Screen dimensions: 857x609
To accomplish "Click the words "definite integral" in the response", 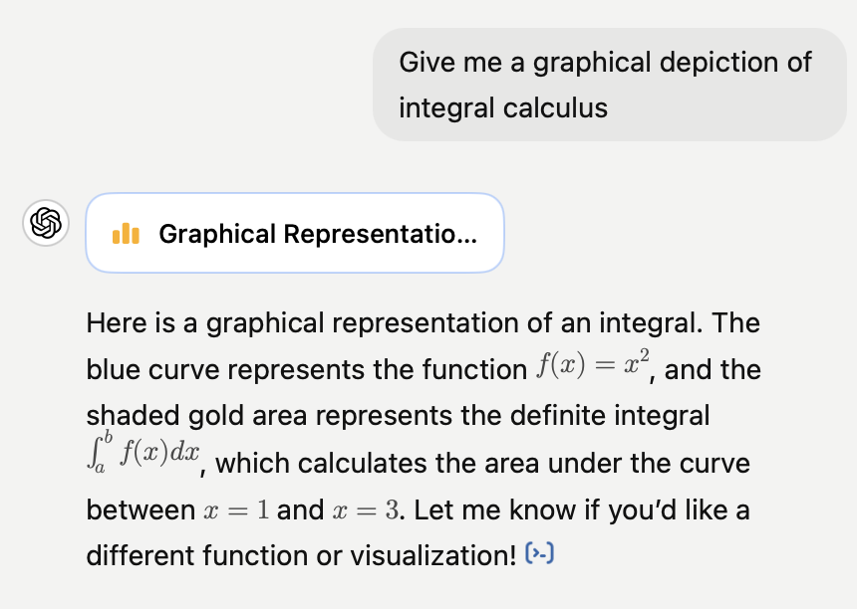I will click(x=610, y=415).
